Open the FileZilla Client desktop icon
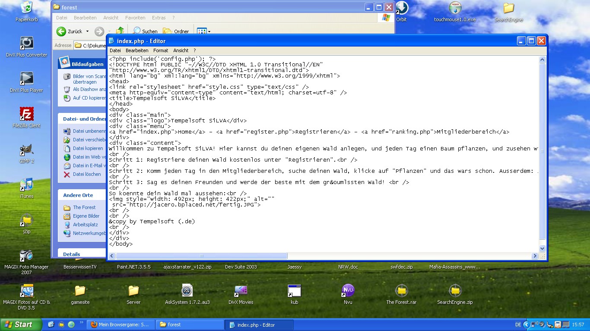The width and height of the screenshot is (590, 331). (27, 115)
